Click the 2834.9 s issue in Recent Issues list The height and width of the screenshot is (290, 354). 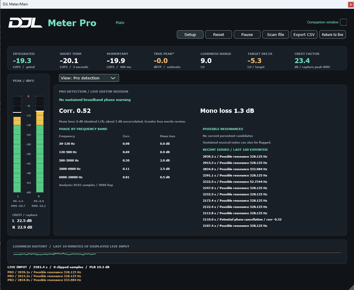point(235,169)
